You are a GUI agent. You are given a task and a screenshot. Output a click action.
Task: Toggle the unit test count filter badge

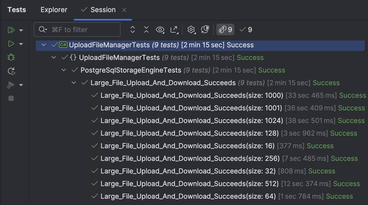coord(225,29)
